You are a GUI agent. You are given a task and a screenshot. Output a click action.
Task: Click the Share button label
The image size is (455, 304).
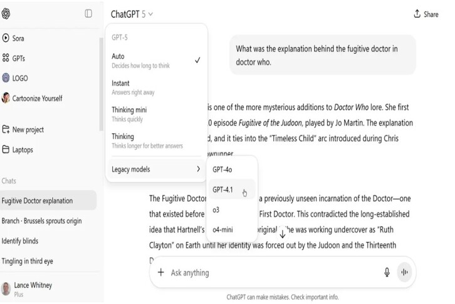(431, 14)
